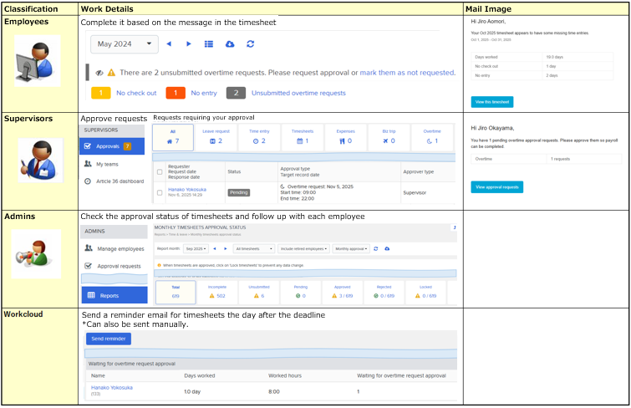
Task: Click the refresh icon next to cloud download
Action: pyautogui.click(x=250, y=43)
